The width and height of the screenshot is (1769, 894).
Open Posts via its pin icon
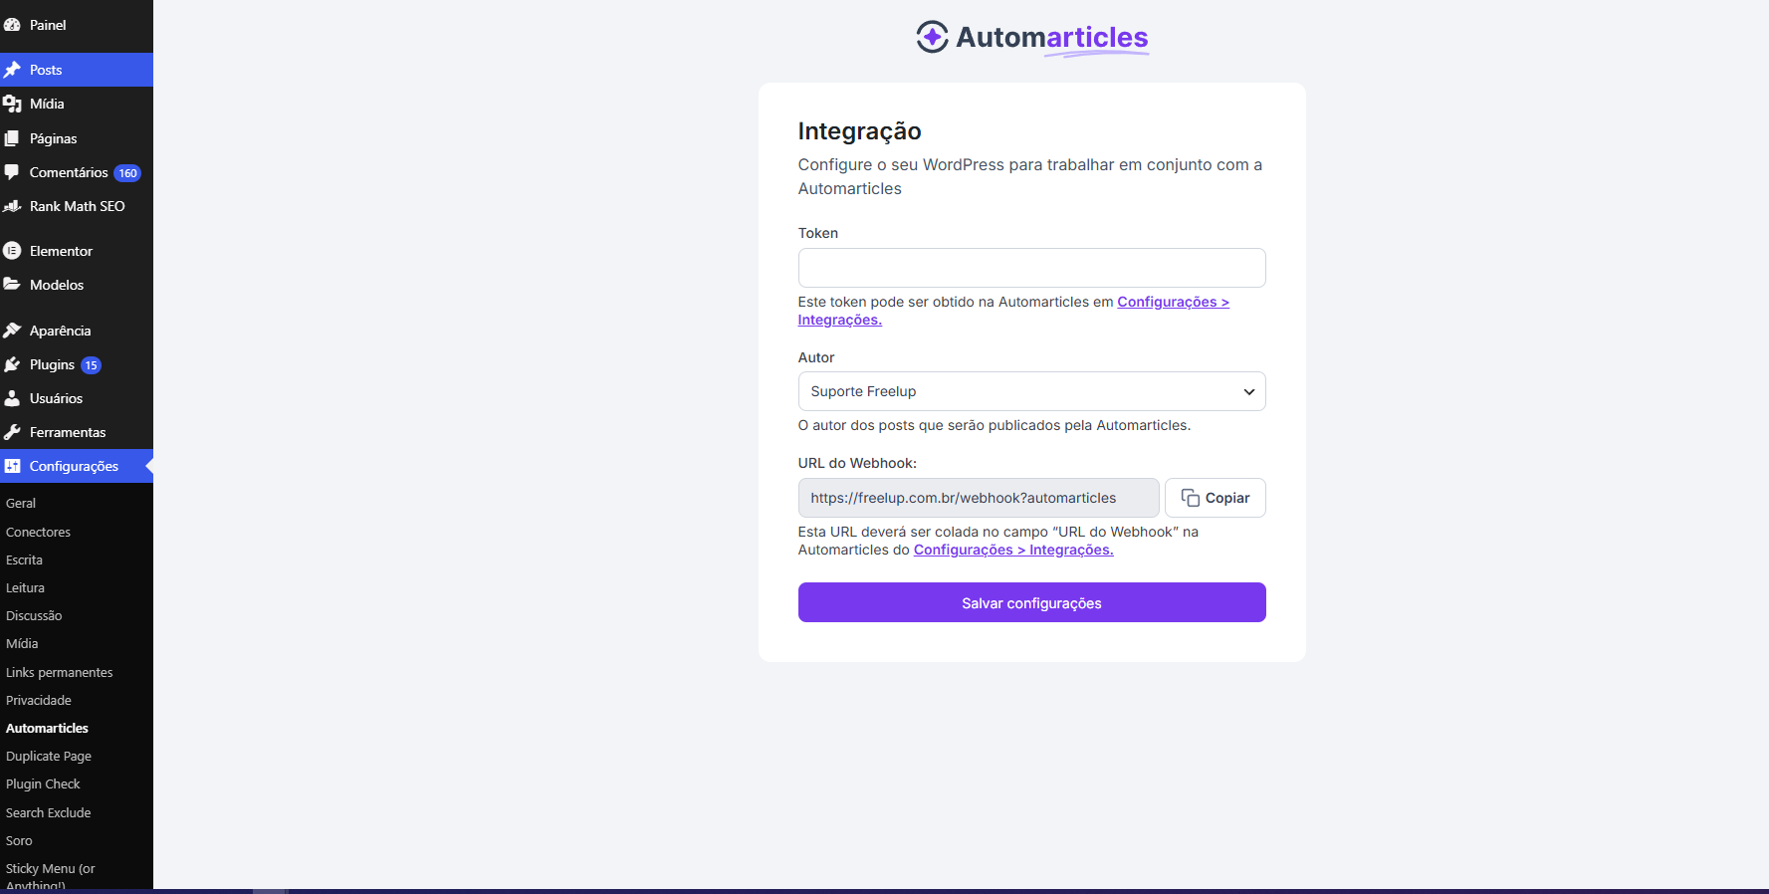(x=12, y=70)
